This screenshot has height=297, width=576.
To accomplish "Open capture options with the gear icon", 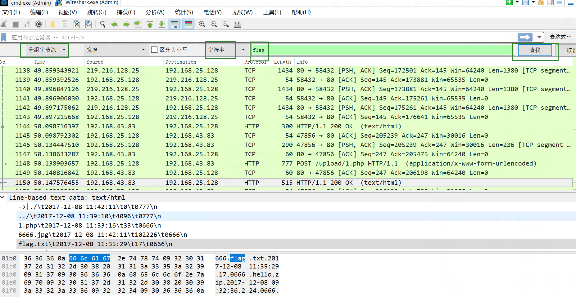I will [x=39, y=24].
